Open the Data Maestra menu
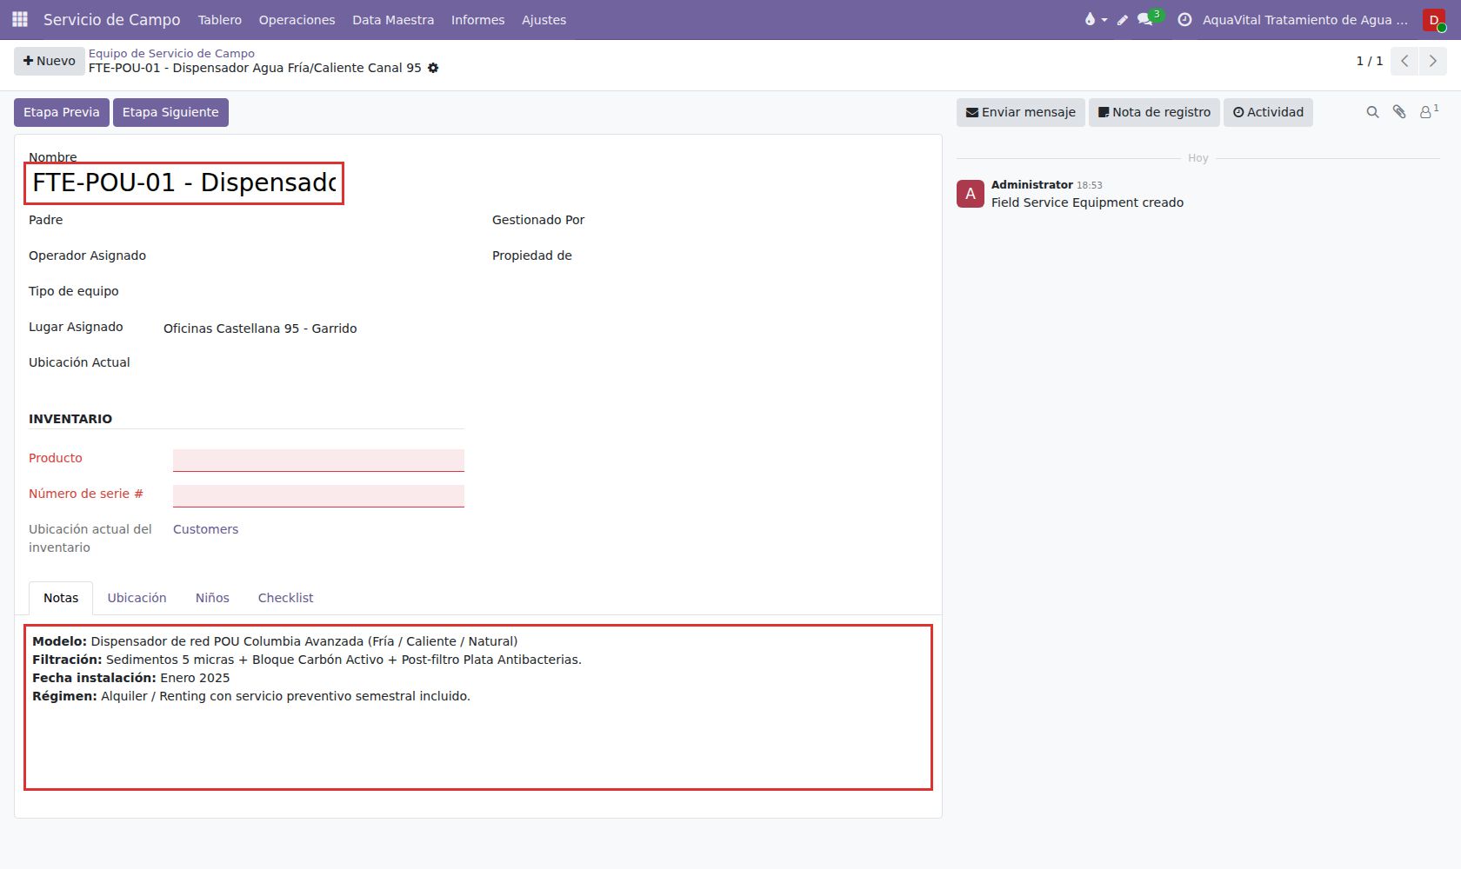The height and width of the screenshot is (869, 1461). tap(393, 19)
